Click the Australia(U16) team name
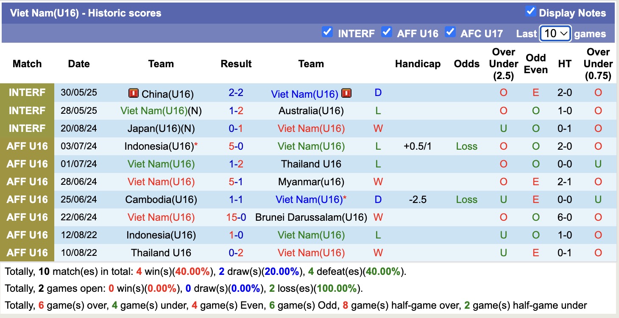This screenshot has width=619, height=318. 311,111
